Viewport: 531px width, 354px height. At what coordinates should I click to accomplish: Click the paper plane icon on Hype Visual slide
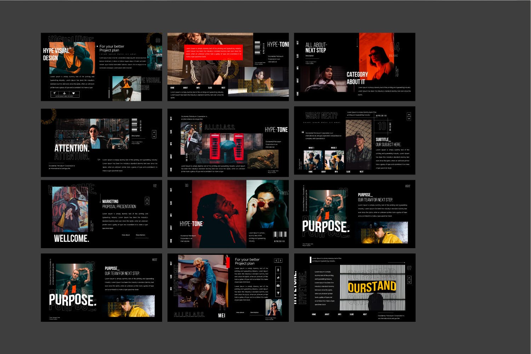pyautogui.click(x=55, y=93)
